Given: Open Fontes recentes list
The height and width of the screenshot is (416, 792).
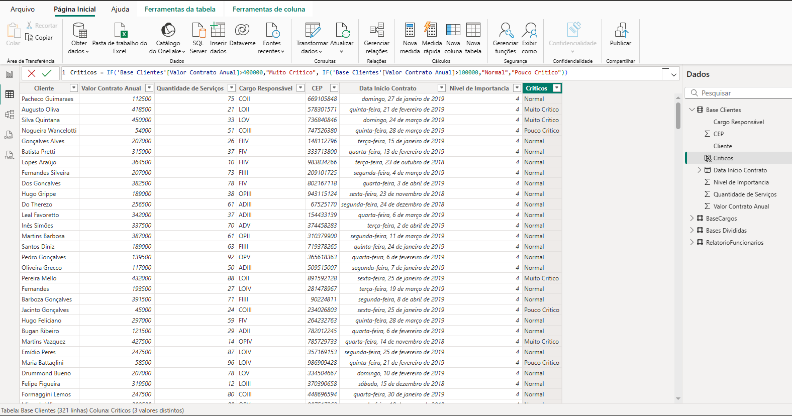Looking at the screenshot, I should pos(271,38).
